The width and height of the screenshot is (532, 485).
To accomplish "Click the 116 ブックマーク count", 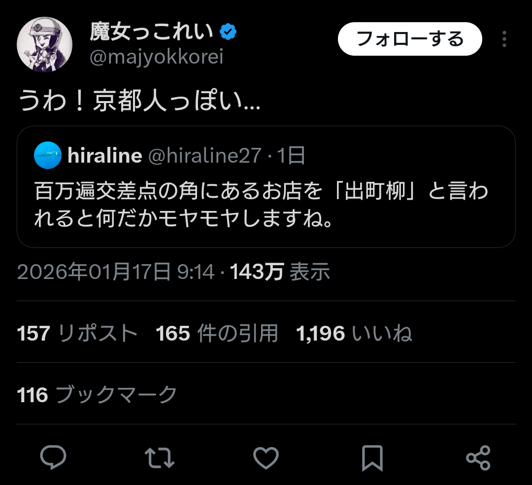I will [x=97, y=395].
